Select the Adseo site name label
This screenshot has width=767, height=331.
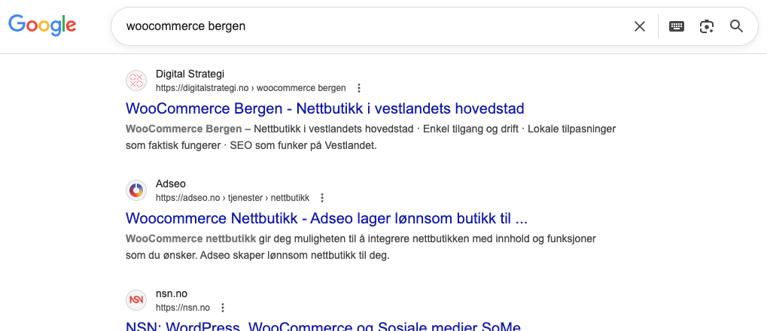[171, 184]
